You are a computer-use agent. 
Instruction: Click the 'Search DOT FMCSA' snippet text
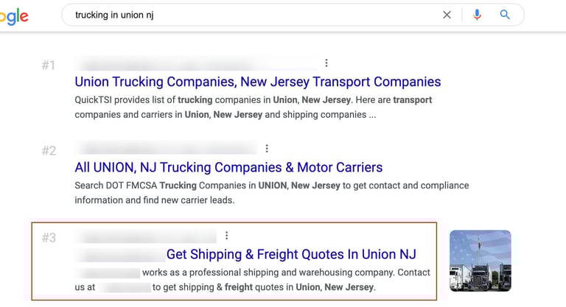(272, 193)
